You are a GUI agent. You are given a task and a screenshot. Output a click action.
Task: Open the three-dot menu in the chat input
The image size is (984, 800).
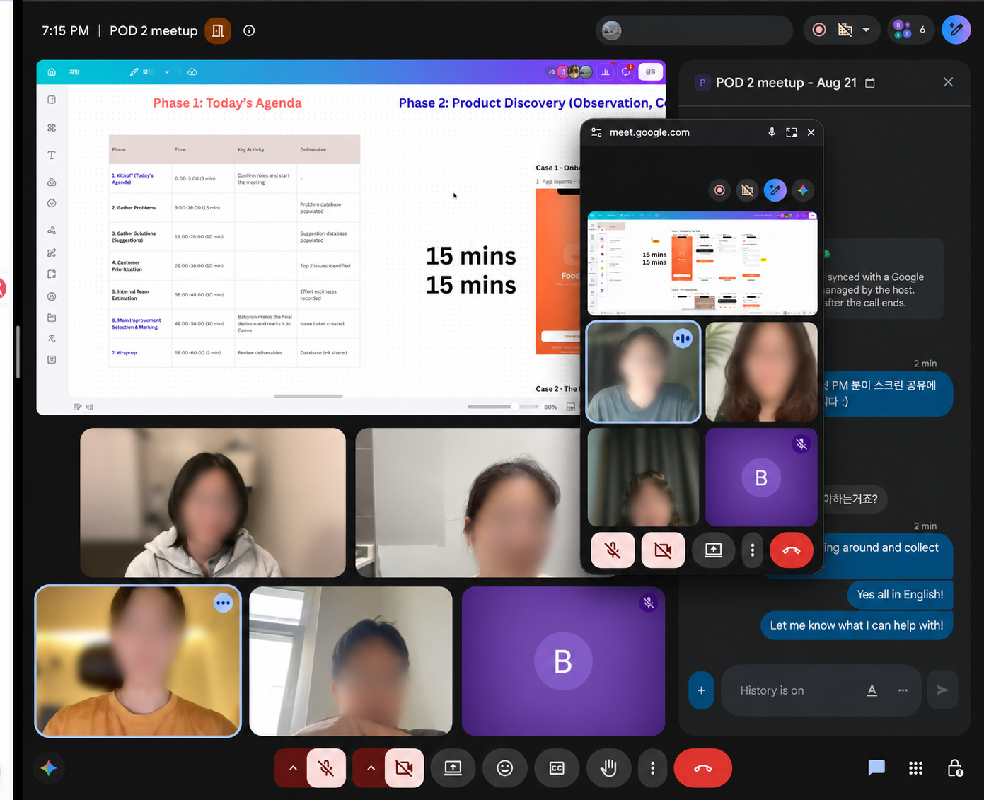click(903, 690)
